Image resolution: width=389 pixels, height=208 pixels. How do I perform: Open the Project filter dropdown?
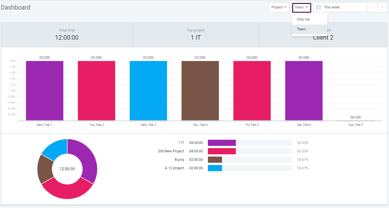[279, 7]
